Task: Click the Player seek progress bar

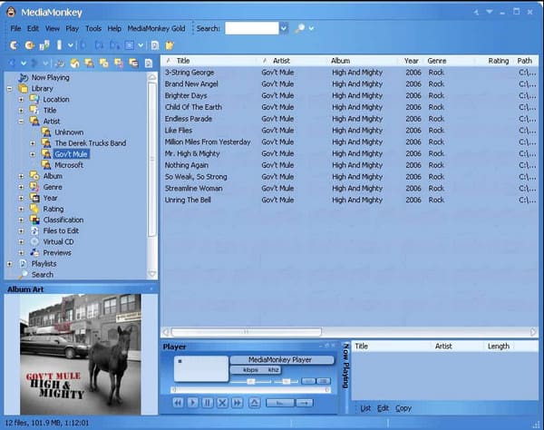Action: [x=250, y=390]
